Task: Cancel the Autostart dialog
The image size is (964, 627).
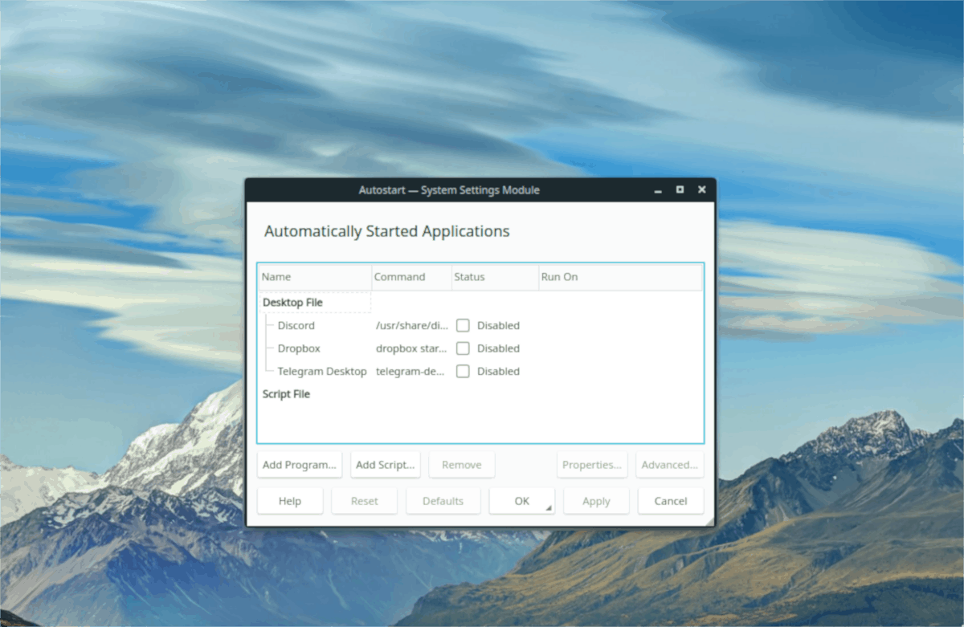Action: pos(670,501)
